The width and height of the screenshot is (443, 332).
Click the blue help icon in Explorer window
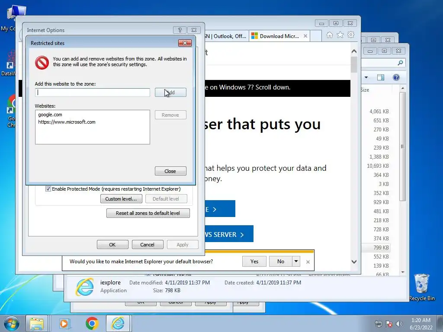(x=396, y=77)
